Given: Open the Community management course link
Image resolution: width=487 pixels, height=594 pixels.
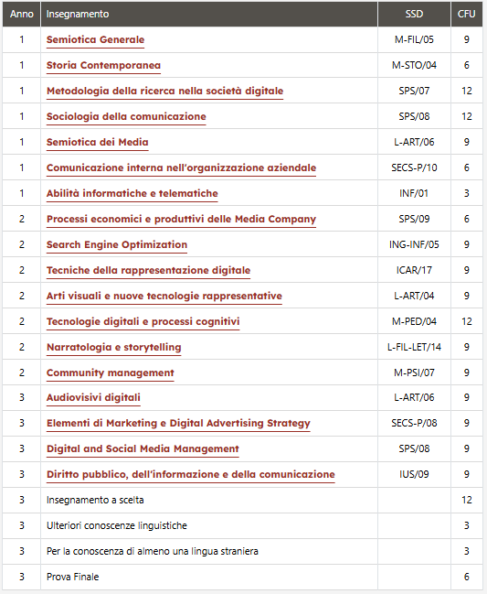Looking at the screenshot, I should pos(110,373).
